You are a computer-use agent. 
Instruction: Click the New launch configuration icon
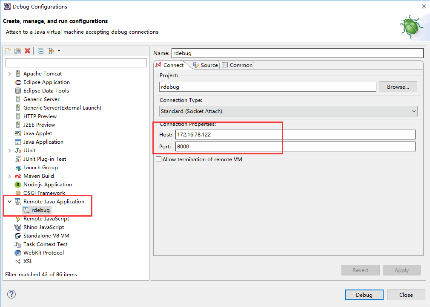coord(8,51)
